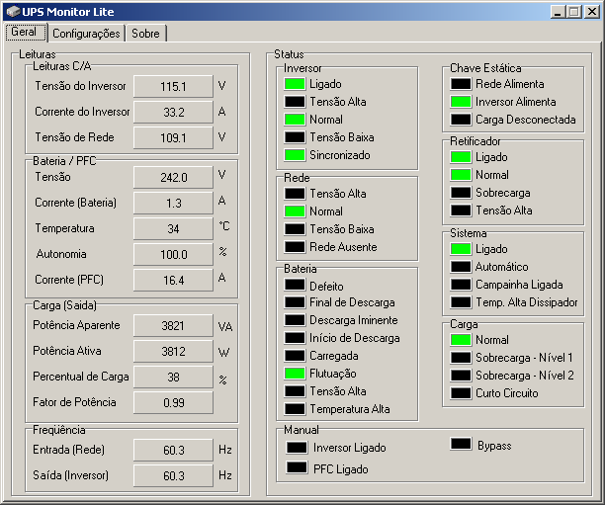Viewport: 605px width, 505px height.
Task: Click the Inversor Ligado status indicator
Action: pos(295,84)
